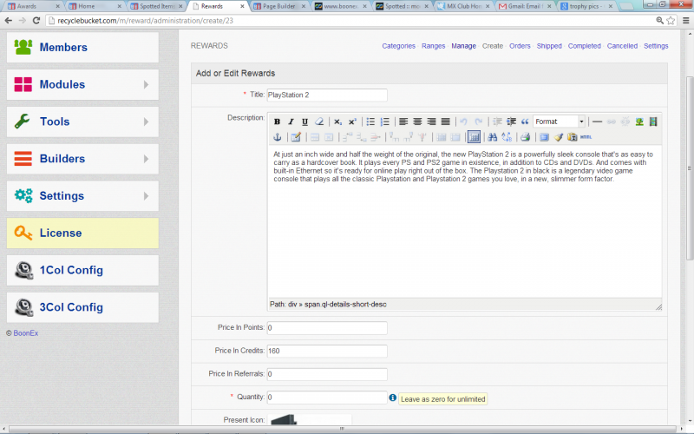Insert a bulleted unordered list
The width and height of the screenshot is (694, 434).
tap(370, 122)
